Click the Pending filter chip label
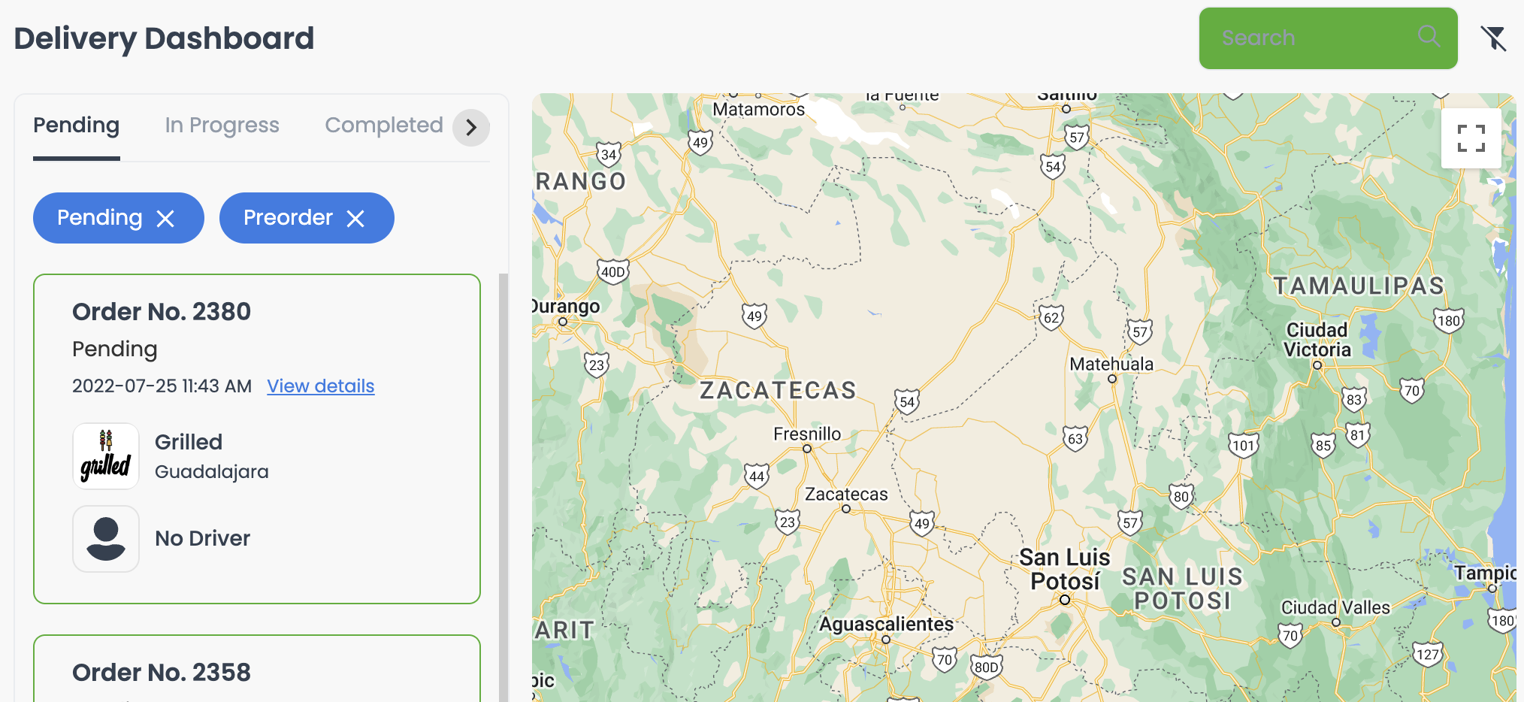The image size is (1524, 702). [99, 218]
